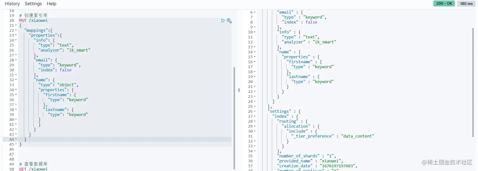The width and height of the screenshot is (478, 171).
Task: Click the request editor vertical scrollbar
Action: [x=234, y=118]
